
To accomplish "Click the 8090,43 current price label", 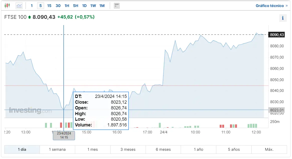I will 277,35.
